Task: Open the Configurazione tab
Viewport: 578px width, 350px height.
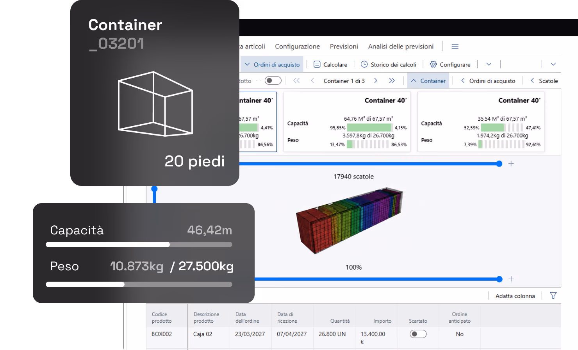Action: click(297, 46)
